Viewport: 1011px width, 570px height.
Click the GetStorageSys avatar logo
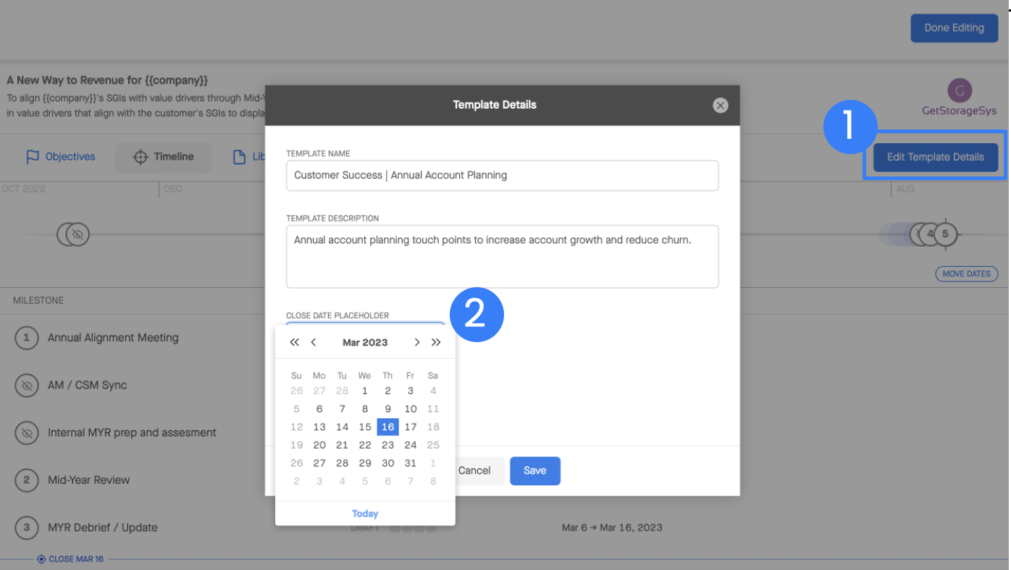click(x=960, y=90)
